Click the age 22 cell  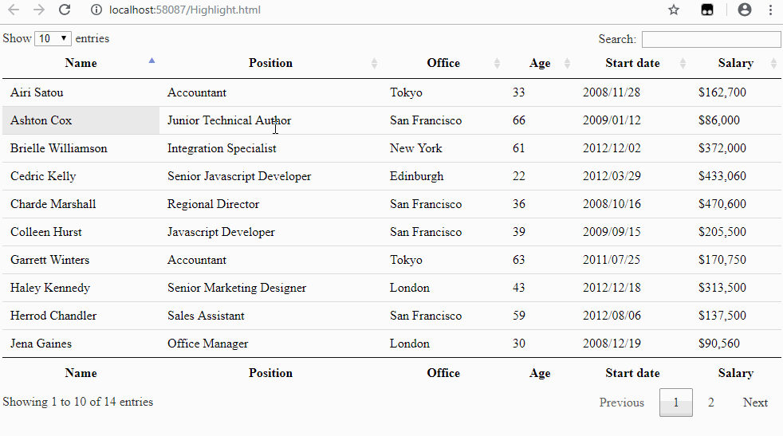(540, 176)
